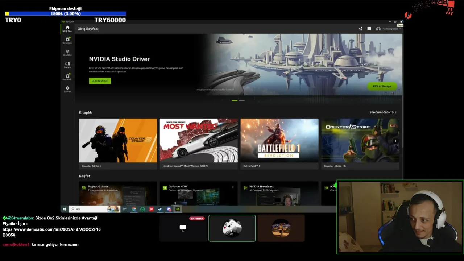Open WhatsApp from the taskbar
This screenshot has width=464, height=261.
142,209
